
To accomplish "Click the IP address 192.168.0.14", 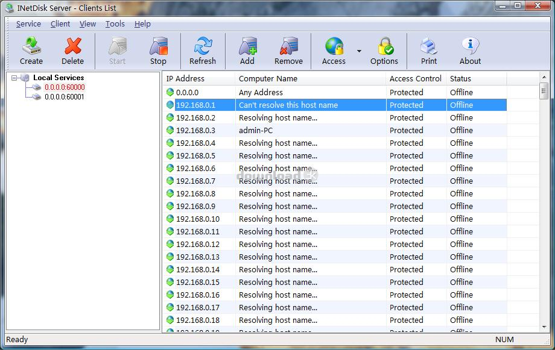I will (198, 270).
